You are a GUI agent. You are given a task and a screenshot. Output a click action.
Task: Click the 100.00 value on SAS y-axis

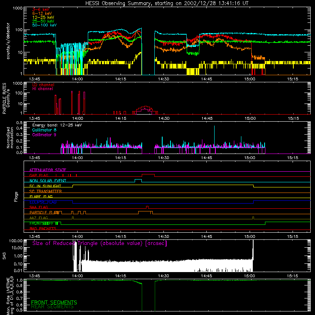(16, 241)
